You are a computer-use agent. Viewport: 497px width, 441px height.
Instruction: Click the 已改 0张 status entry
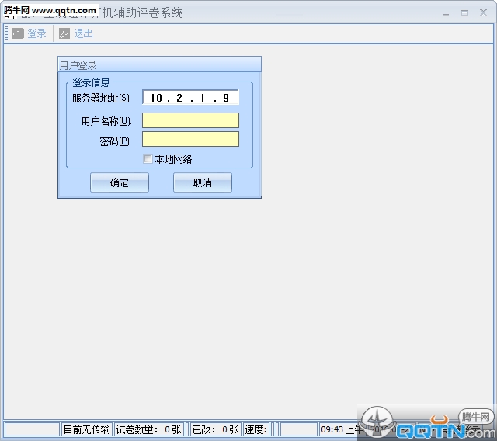pyautogui.click(x=216, y=429)
